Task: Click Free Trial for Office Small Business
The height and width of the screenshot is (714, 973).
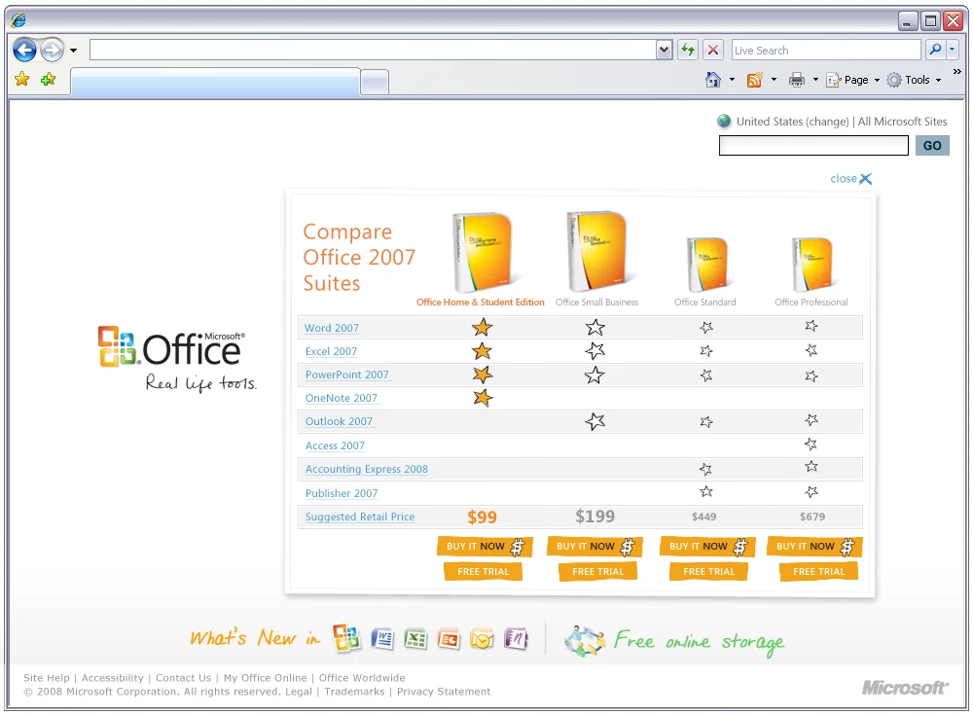Action: pos(598,571)
